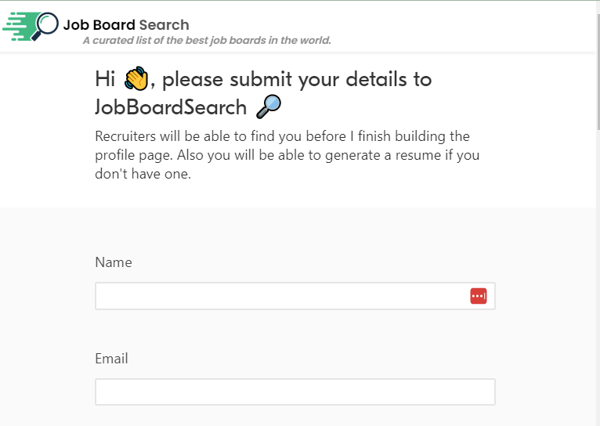Click the "generate a resume" sentence text
The image size is (600, 426).
(376, 155)
